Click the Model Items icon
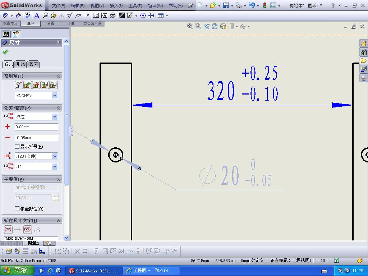Image resolution: width=368 pixels, height=276 pixels. (18, 15)
